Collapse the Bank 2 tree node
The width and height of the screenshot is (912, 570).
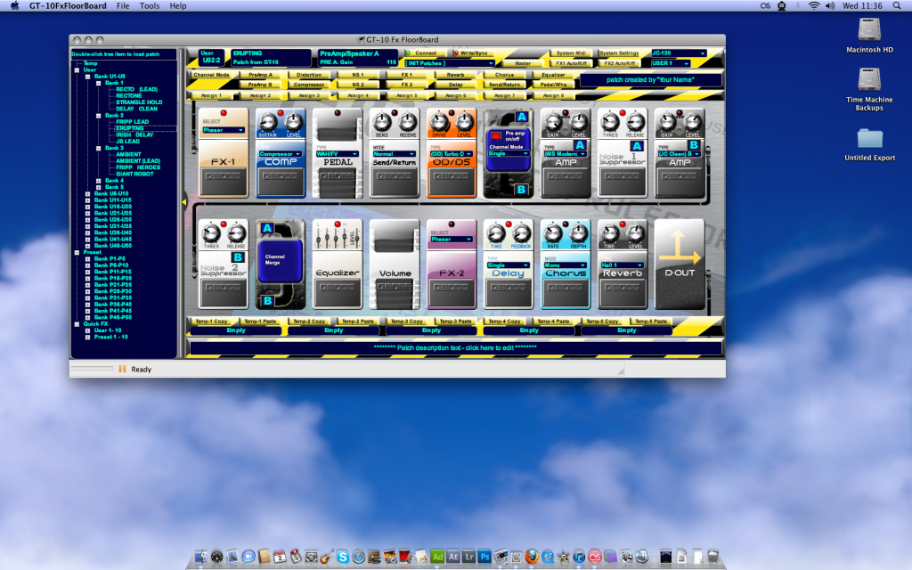98,116
